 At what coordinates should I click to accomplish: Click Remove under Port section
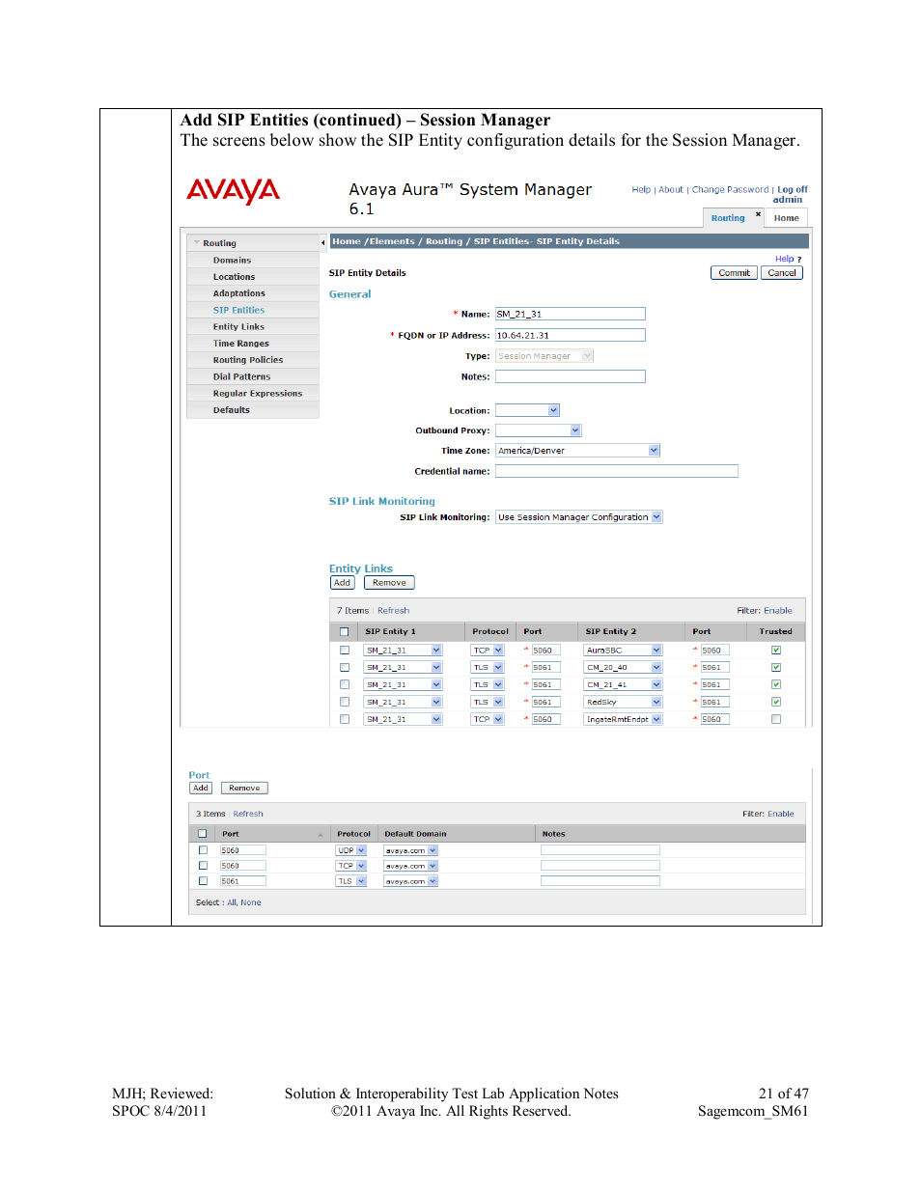(x=244, y=789)
